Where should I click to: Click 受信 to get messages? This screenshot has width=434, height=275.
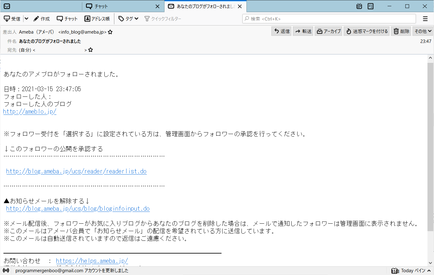(12, 19)
